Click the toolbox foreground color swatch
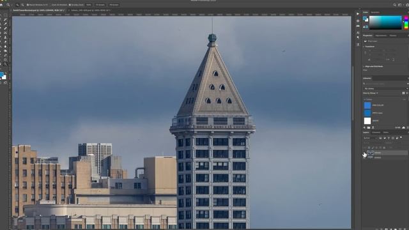This screenshot has width=409, height=230. [x=1, y=75]
